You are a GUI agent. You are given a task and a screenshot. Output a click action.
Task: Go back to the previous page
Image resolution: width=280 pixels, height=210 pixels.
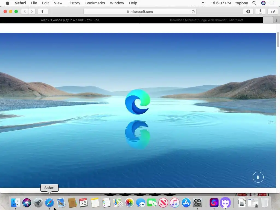(25, 11)
